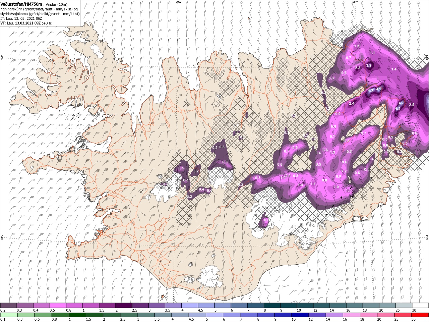The width and height of the screenshot is (429, 322).
Task: Click upper legend swatch between 4 and 4.5
Action: (x=190, y=306)
